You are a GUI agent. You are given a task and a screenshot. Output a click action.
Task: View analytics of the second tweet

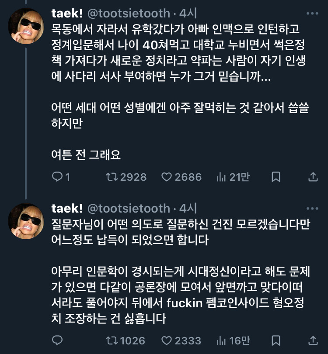pyautogui.click(x=221, y=340)
